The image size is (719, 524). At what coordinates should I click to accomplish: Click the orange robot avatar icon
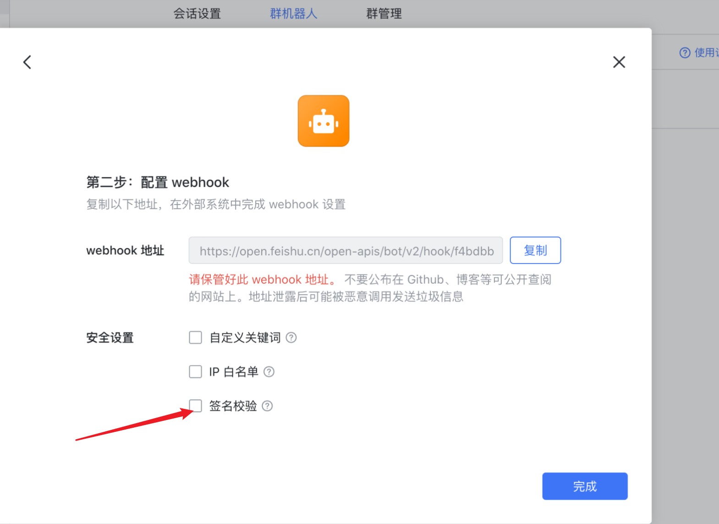click(324, 121)
